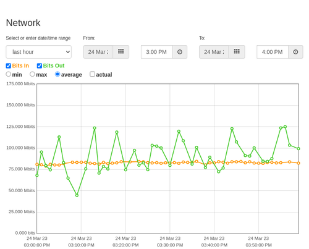Select the min radio button

tap(9, 74)
